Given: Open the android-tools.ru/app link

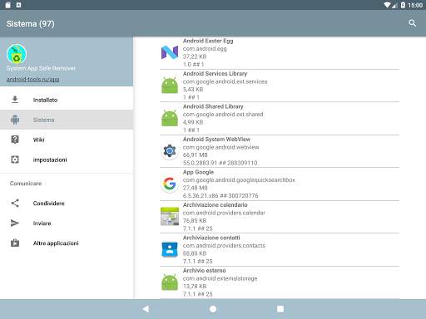Looking at the screenshot, I should 33,79.
